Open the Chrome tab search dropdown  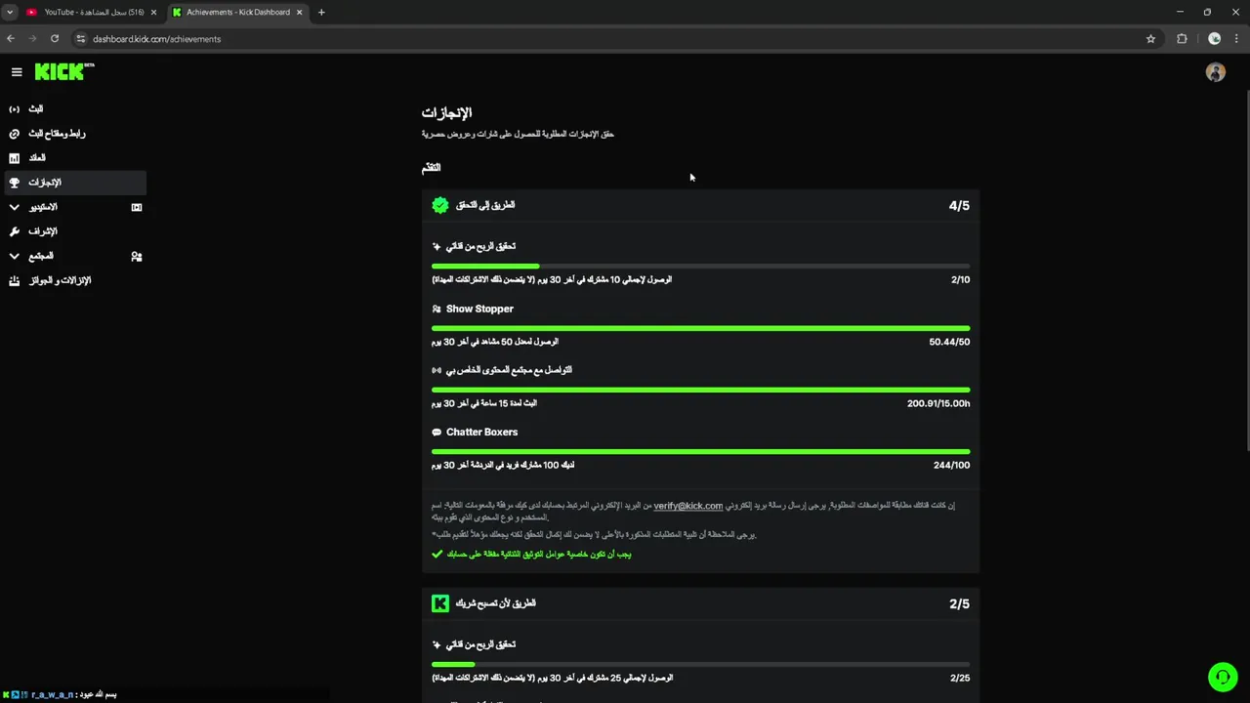[x=10, y=13]
